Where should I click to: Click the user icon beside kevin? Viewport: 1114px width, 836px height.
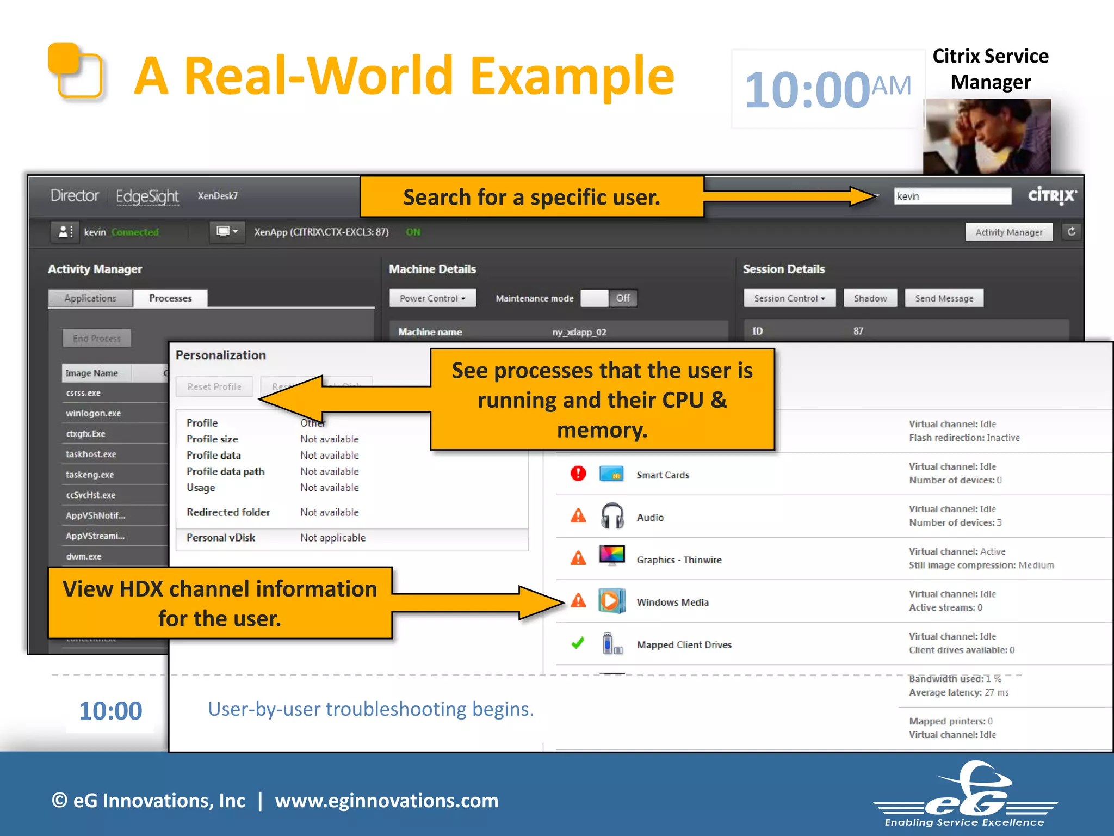point(65,232)
